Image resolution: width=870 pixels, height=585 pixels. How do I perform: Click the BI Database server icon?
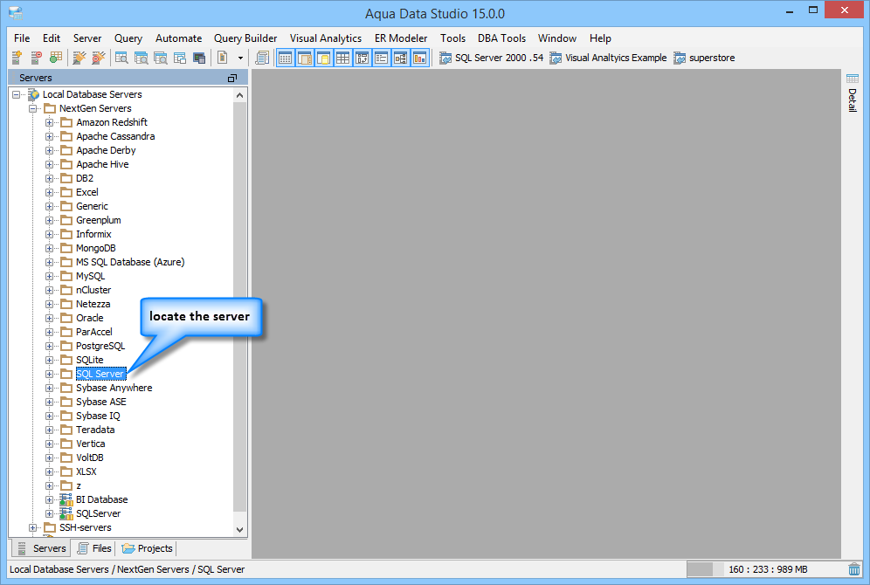[x=66, y=499]
